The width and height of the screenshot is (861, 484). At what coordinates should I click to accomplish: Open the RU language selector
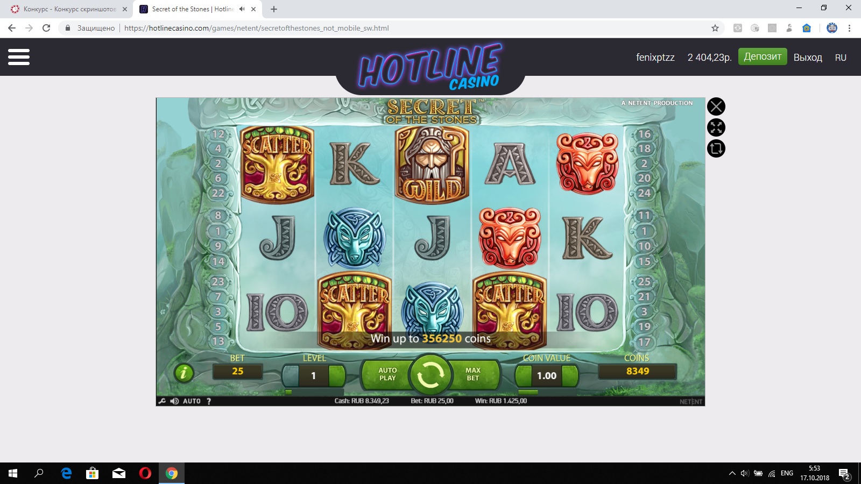coord(841,58)
